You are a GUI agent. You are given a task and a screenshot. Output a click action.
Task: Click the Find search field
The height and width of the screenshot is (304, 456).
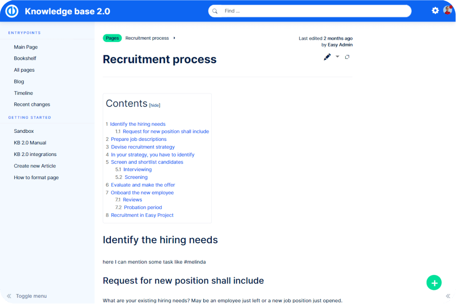[312, 11]
